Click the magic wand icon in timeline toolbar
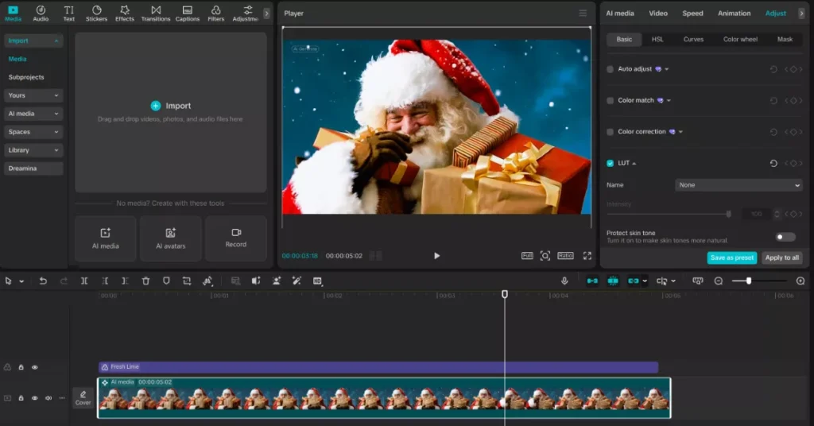This screenshot has width=814, height=426. pyautogui.click(x=297, y=281)
